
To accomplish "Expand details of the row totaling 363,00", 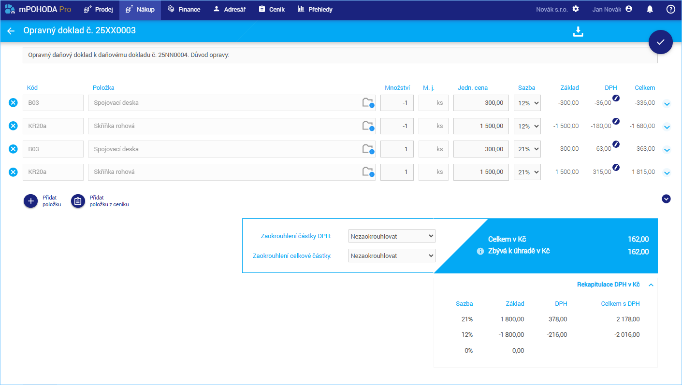I will click(x=667, y=150).
